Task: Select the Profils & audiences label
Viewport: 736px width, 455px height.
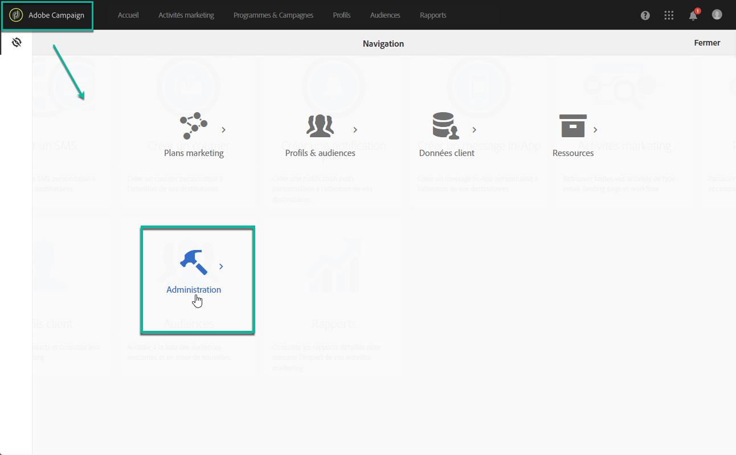Action: tap(320, 153)
